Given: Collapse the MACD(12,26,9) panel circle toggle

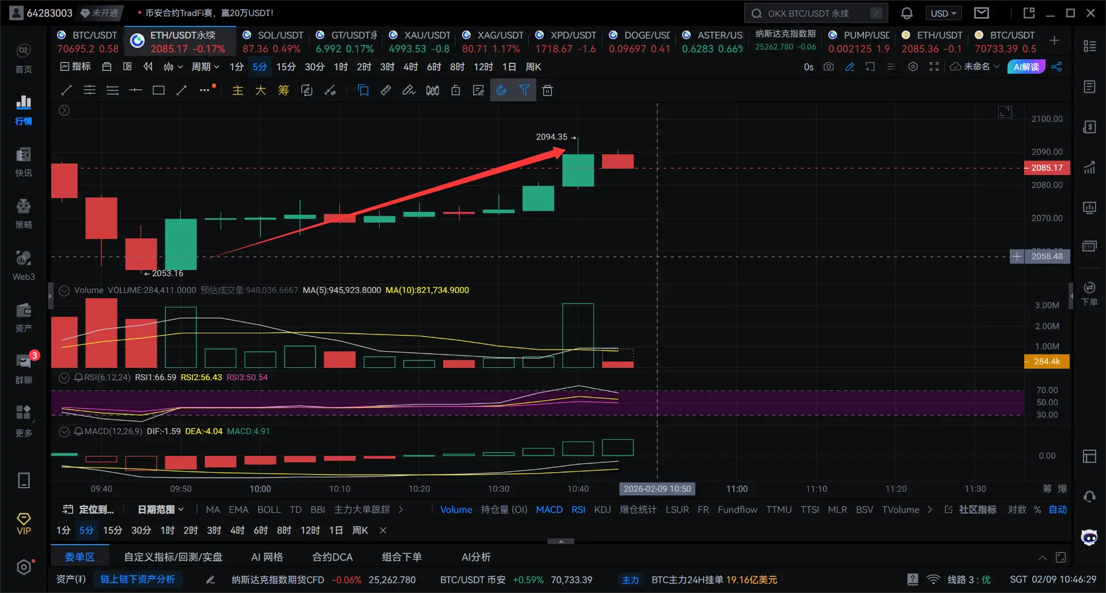Looking at the screenshot, I should [65, 431].
